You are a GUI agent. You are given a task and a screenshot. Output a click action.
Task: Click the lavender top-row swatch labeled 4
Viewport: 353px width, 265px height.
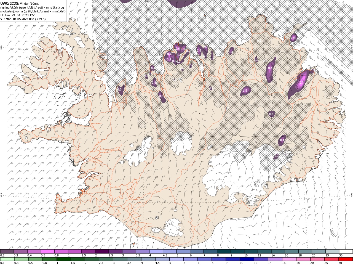pyautogui.click(x=156, y=251)
